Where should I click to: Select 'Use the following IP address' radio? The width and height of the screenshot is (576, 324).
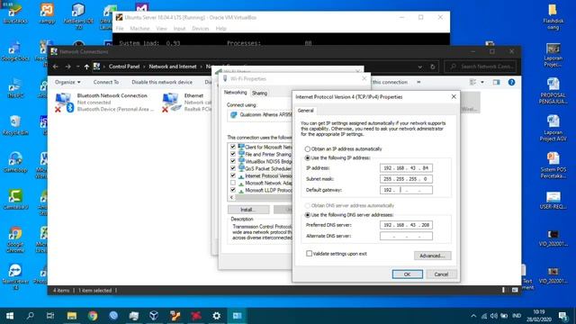click(308, 158)
